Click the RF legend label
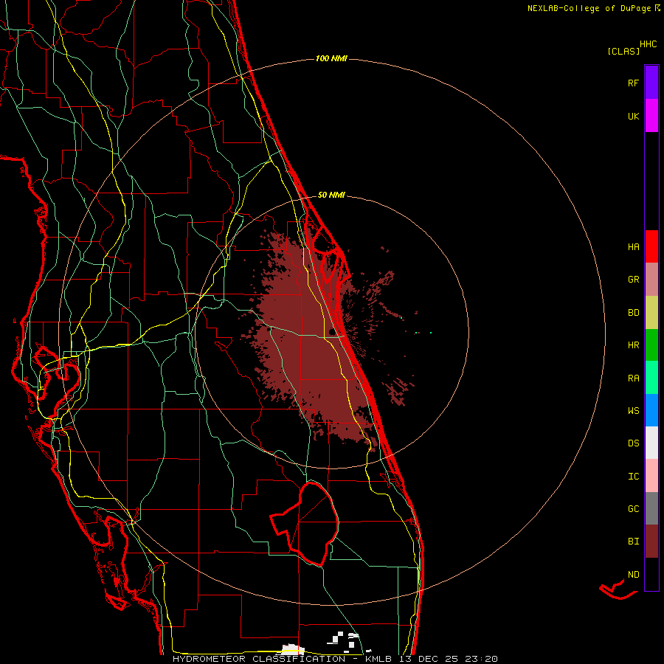This screenshot has width=664, height=664. pyautogui.click(x=633, y=83)
